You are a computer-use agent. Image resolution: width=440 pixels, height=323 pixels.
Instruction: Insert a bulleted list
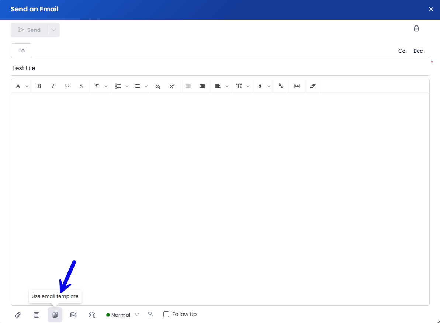pos(137,86)
